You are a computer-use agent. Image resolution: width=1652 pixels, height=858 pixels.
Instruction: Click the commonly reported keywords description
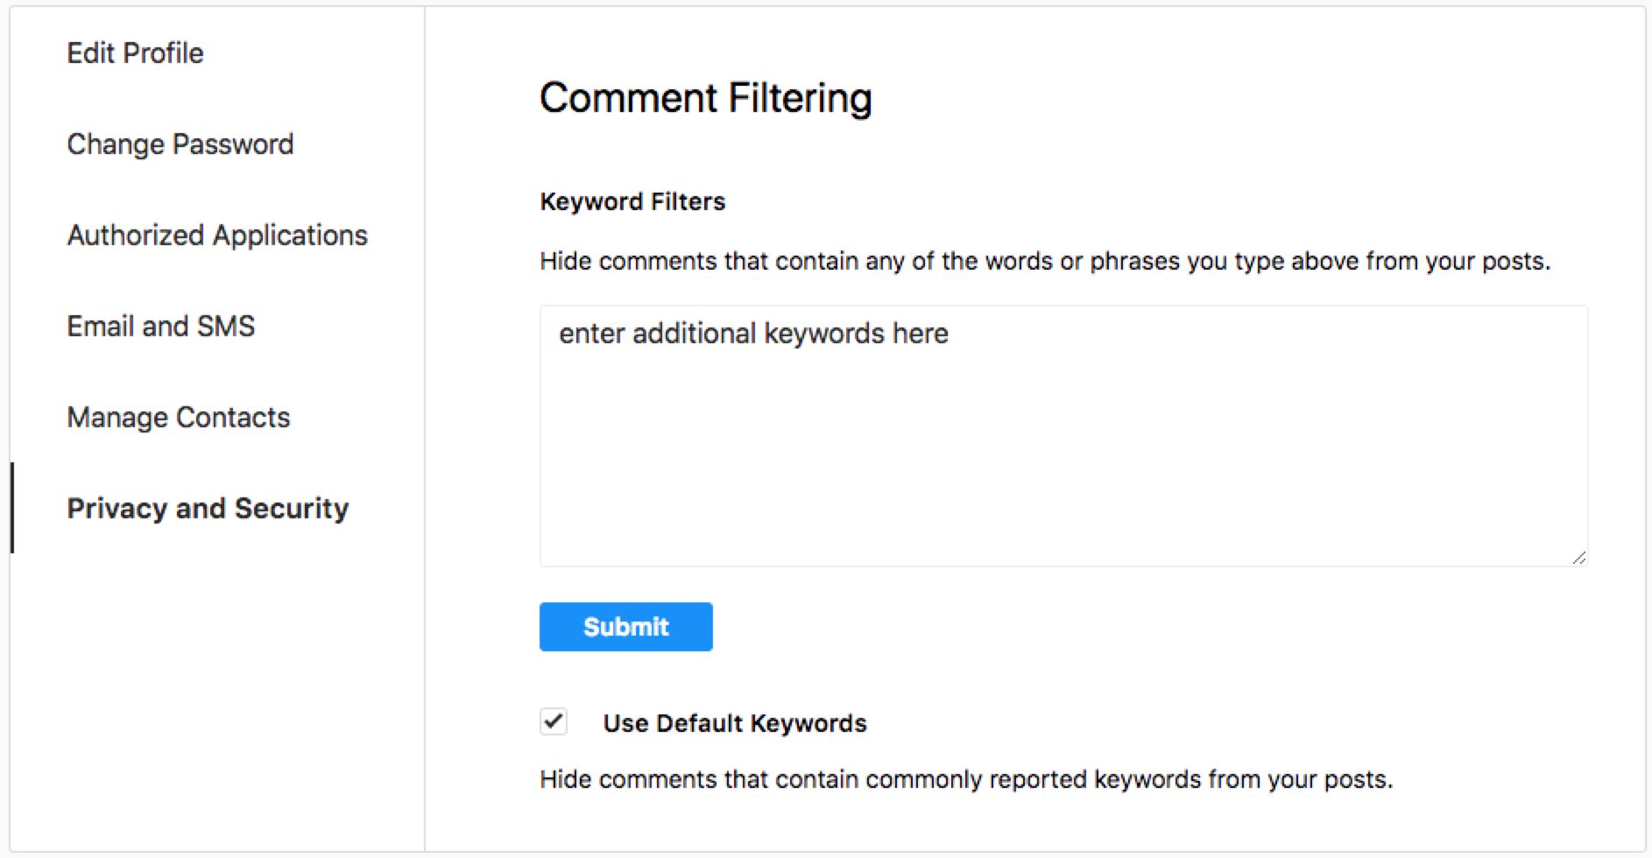[x=965, y=779]
